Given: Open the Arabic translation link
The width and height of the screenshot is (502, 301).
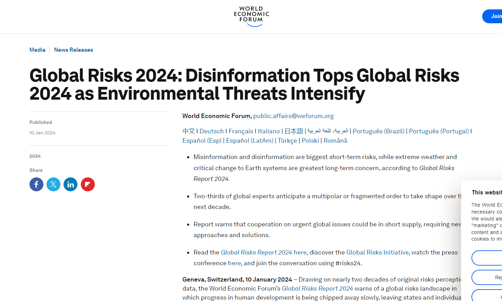Looking at the screenshot, I should coord(328,131).
